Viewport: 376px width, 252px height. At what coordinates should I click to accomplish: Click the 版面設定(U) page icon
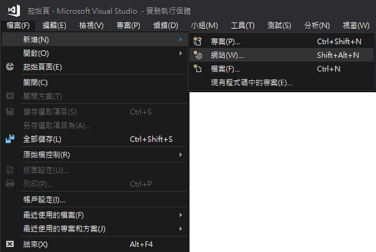pos(10,170)
